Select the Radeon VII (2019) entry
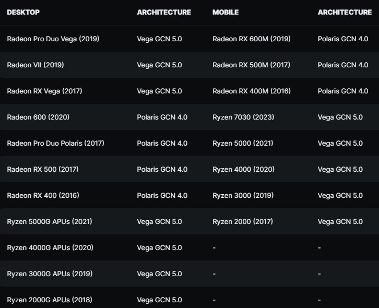The image size is (379, 308). pyautogui.click(x=35, y=65)
